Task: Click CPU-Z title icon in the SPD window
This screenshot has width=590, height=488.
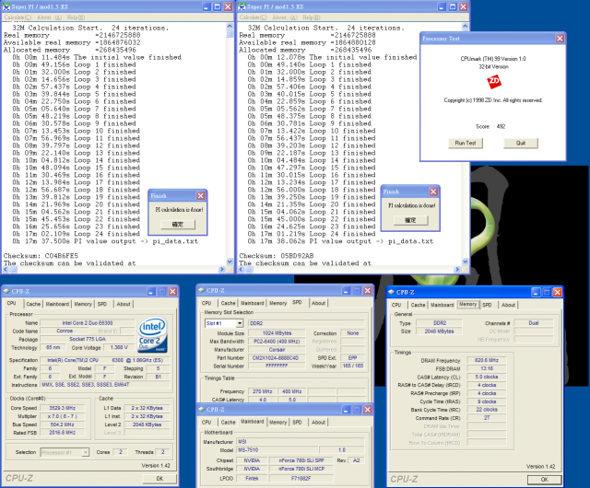Action: [201, 290]
